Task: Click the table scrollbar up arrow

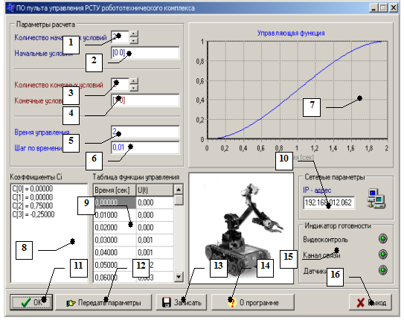Action: click(x=179, y=190)
